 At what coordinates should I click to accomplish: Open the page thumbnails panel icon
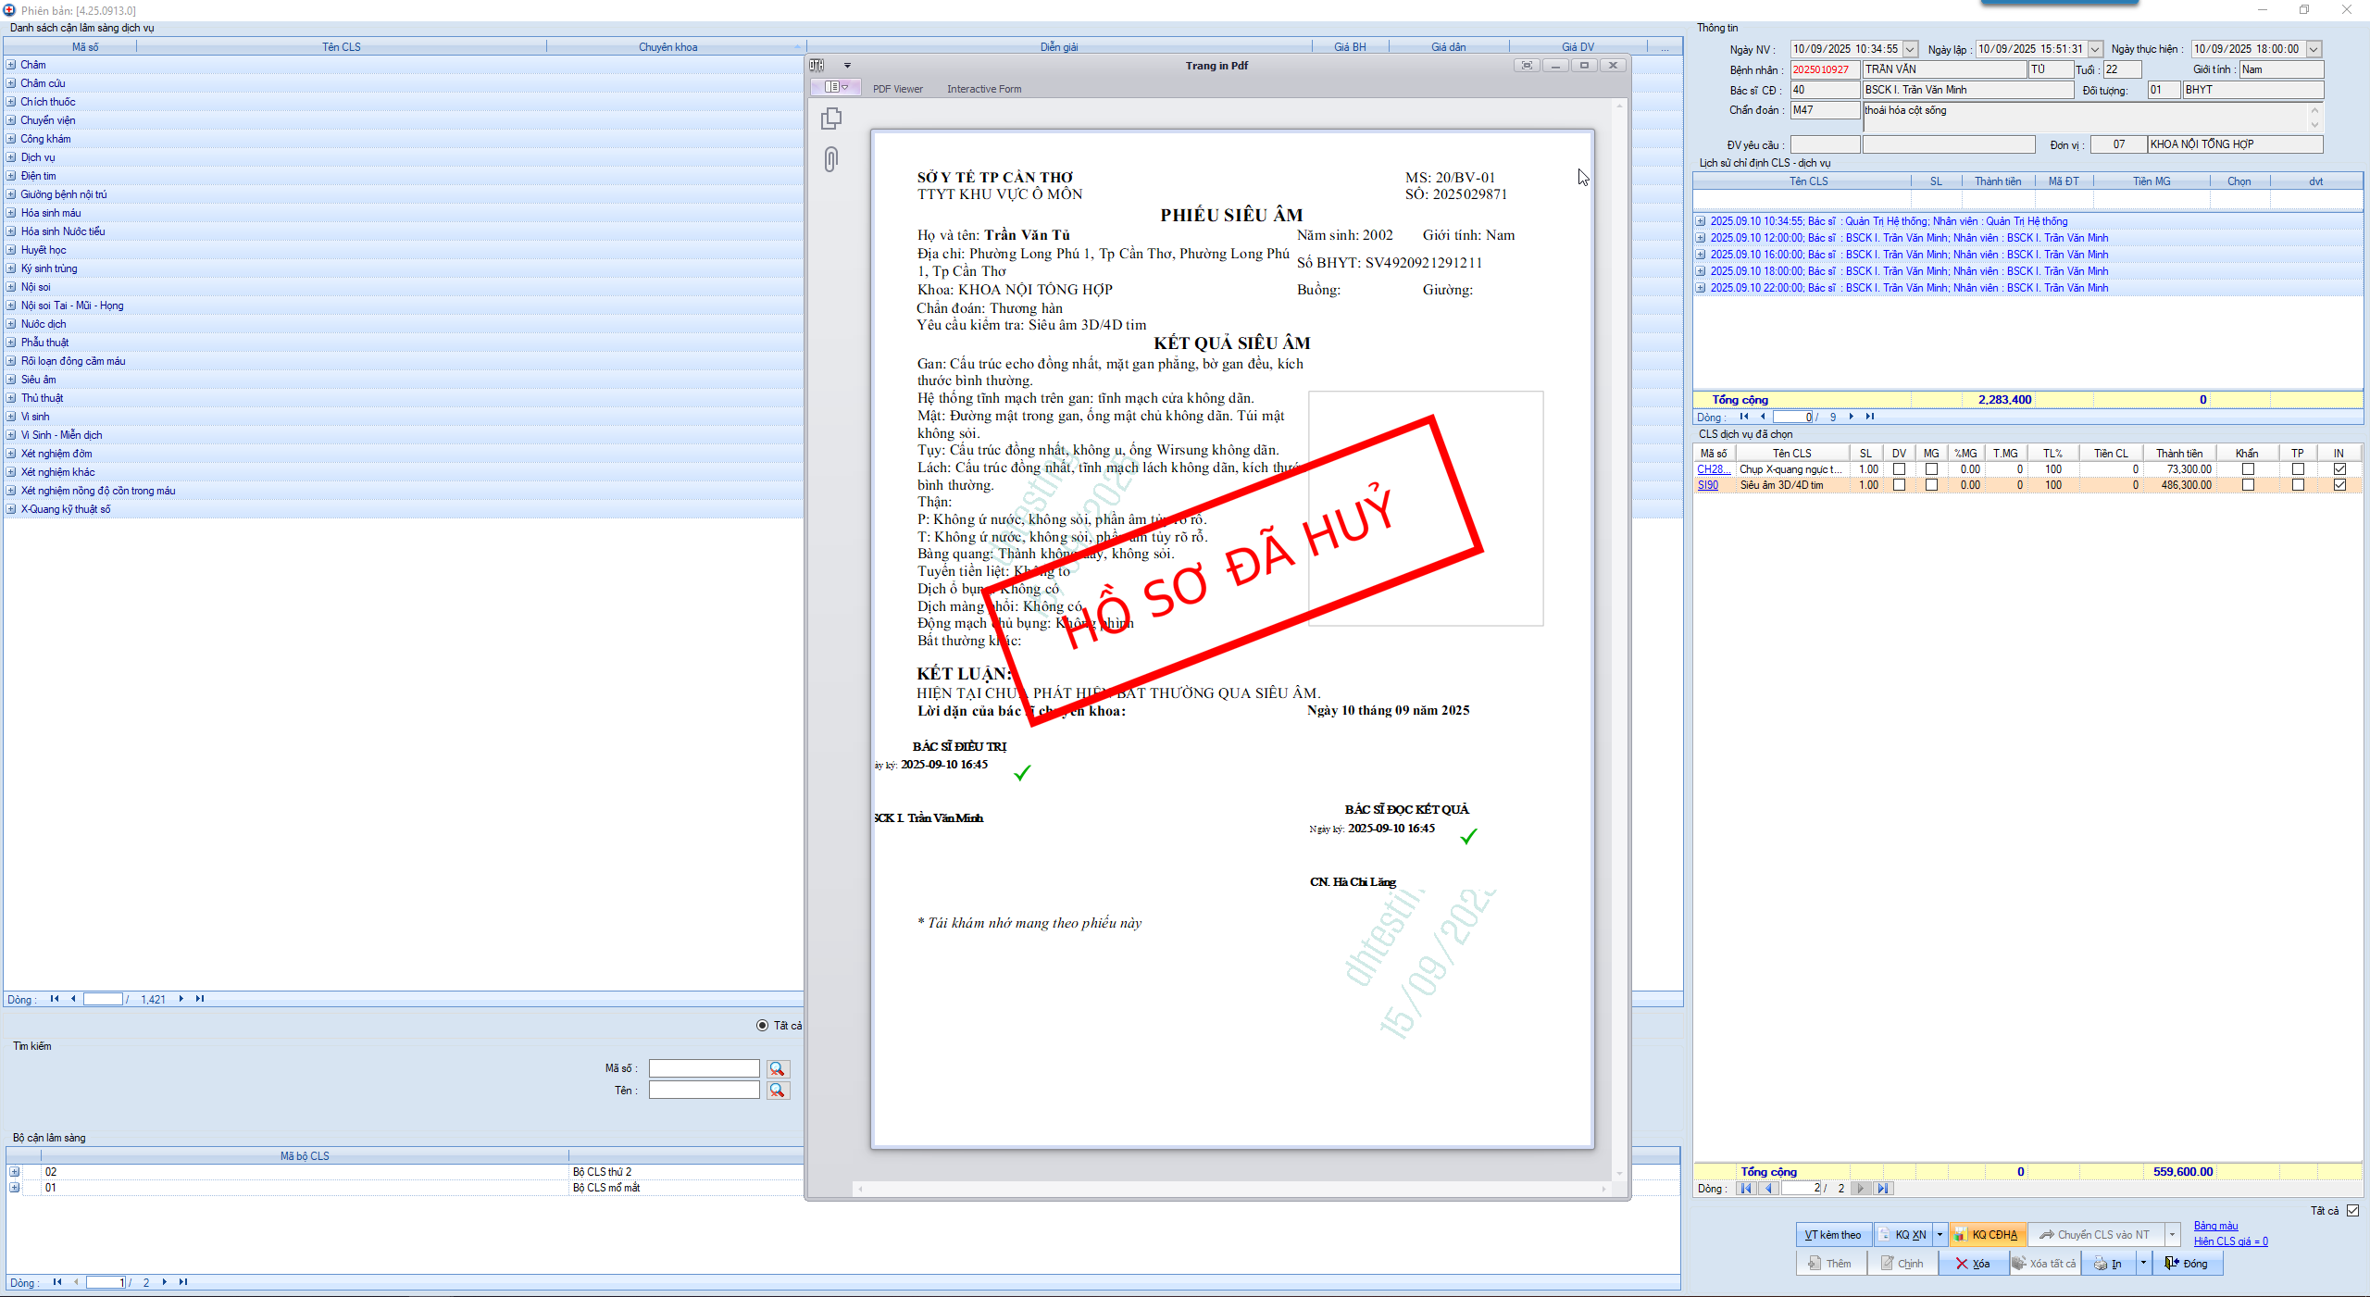[831, 118]
